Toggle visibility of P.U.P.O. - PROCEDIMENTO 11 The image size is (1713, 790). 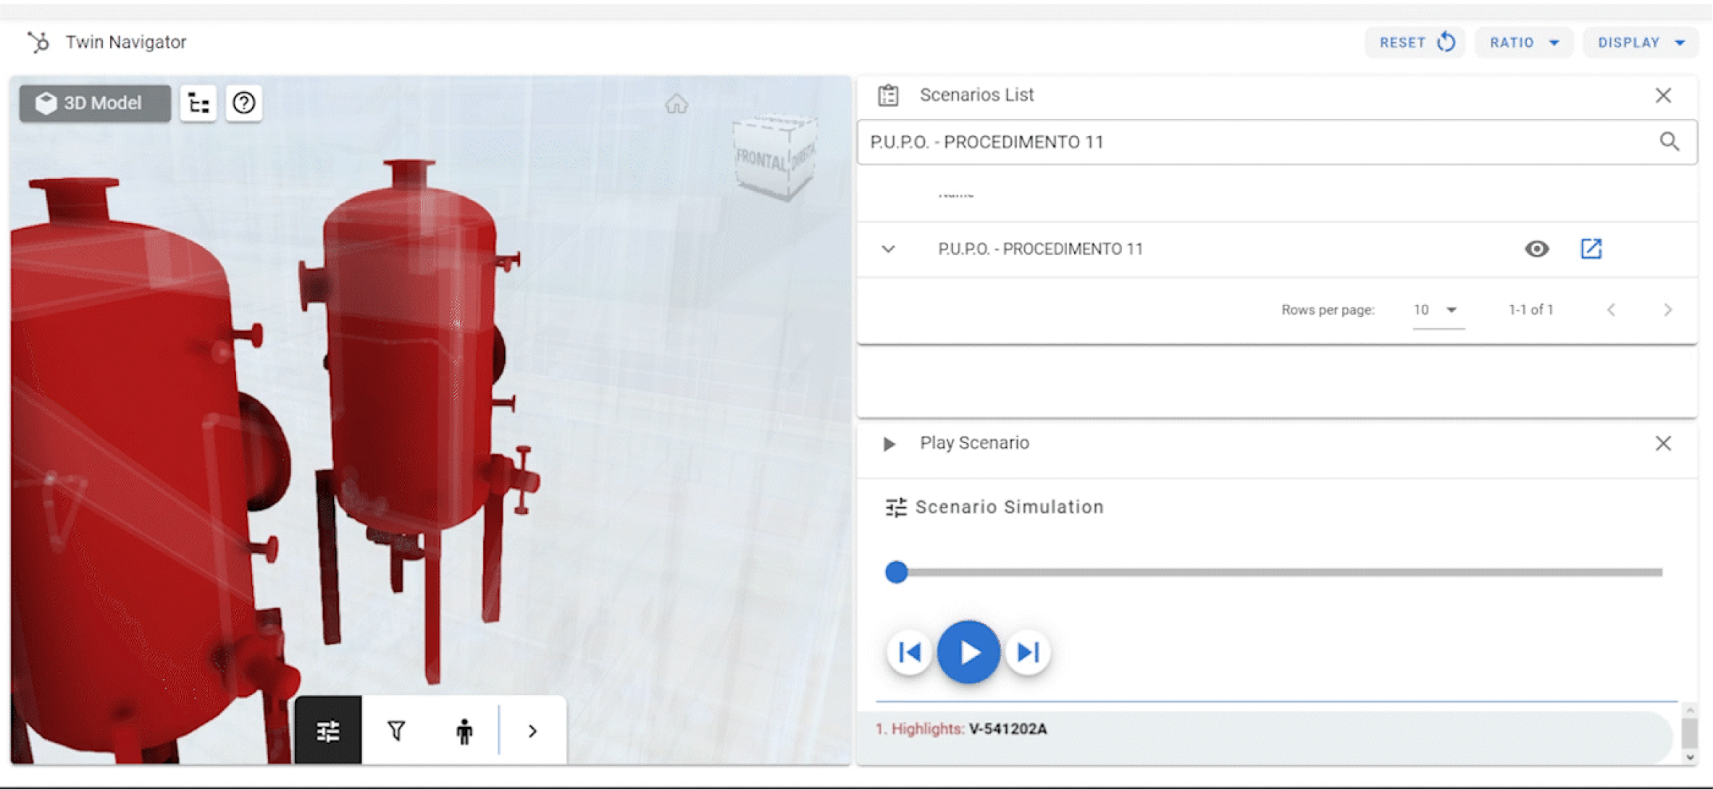pyautogui.click(x=1536, y=248)
